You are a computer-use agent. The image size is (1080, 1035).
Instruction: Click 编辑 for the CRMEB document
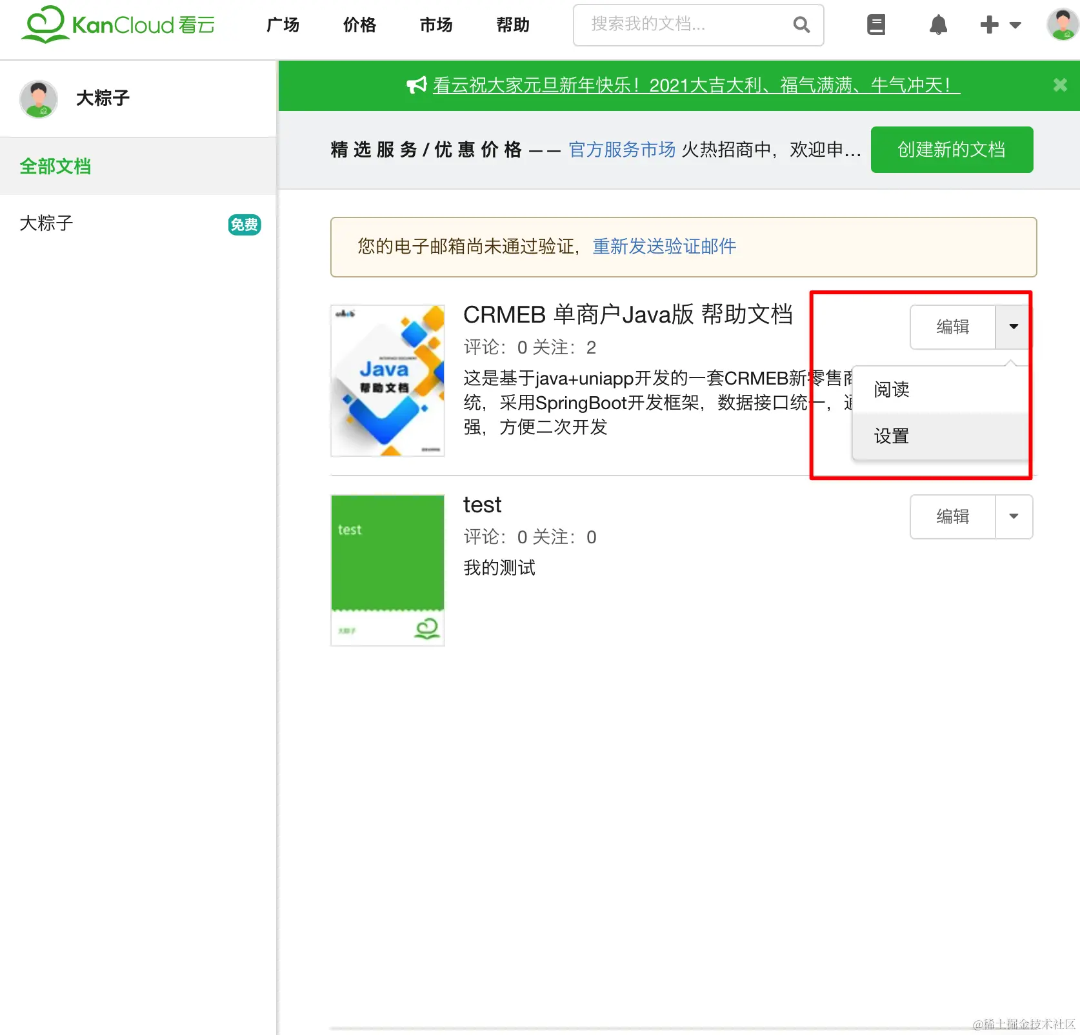953,327
